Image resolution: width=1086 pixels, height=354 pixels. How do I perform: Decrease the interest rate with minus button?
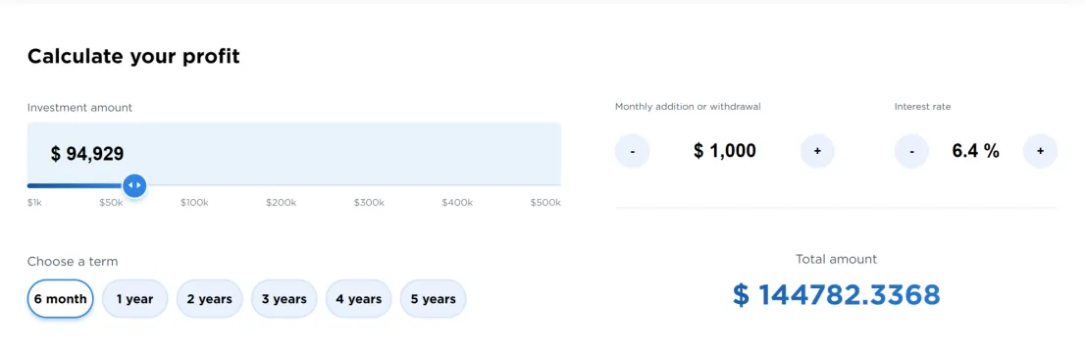[x=911, y=151]
